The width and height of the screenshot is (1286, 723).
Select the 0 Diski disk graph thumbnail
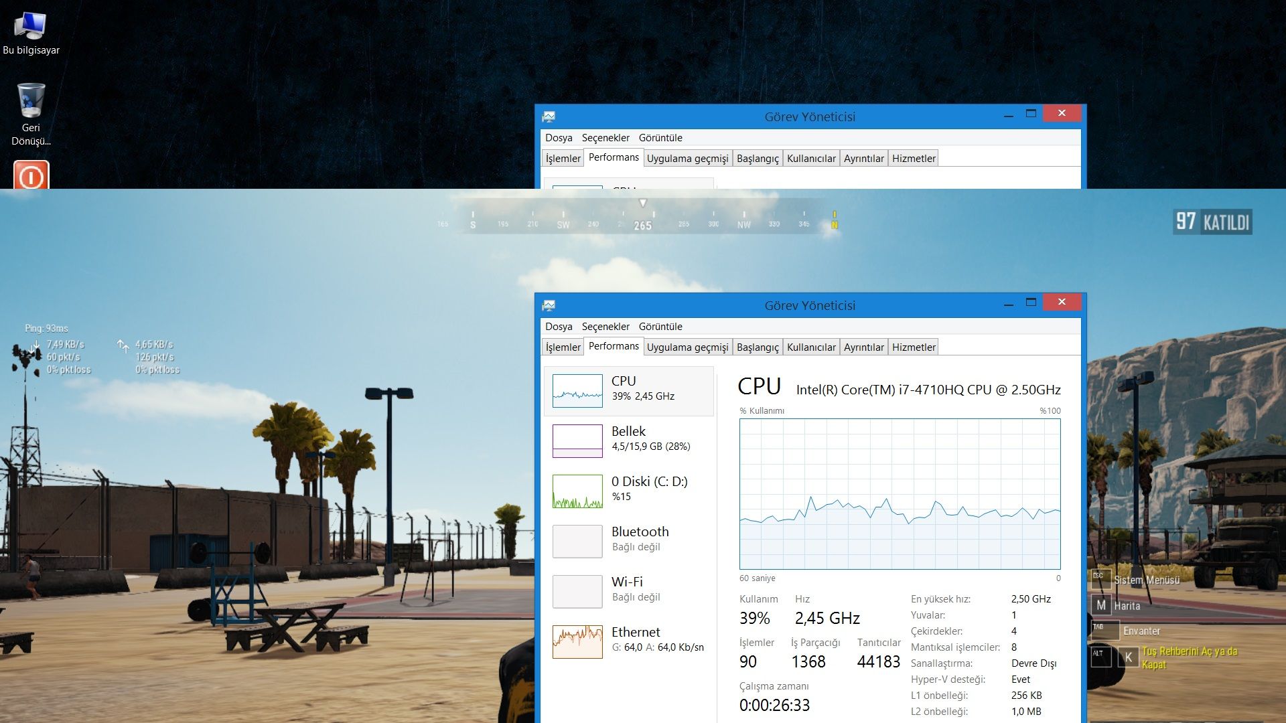577,491
